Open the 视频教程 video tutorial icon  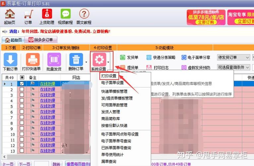[x=65, y=17]
